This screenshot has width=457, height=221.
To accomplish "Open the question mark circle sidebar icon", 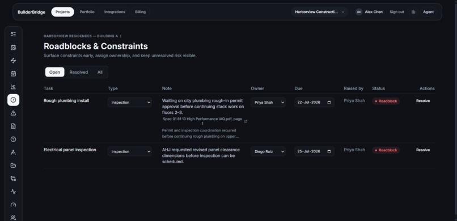I will pyautogui.click(x=13, y=139).
